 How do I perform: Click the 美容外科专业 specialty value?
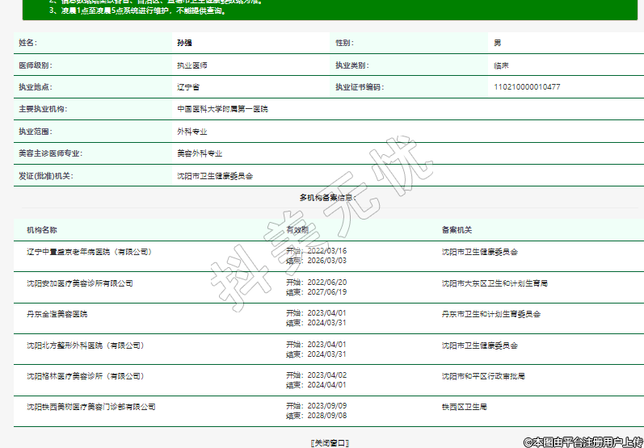[200, 153]
